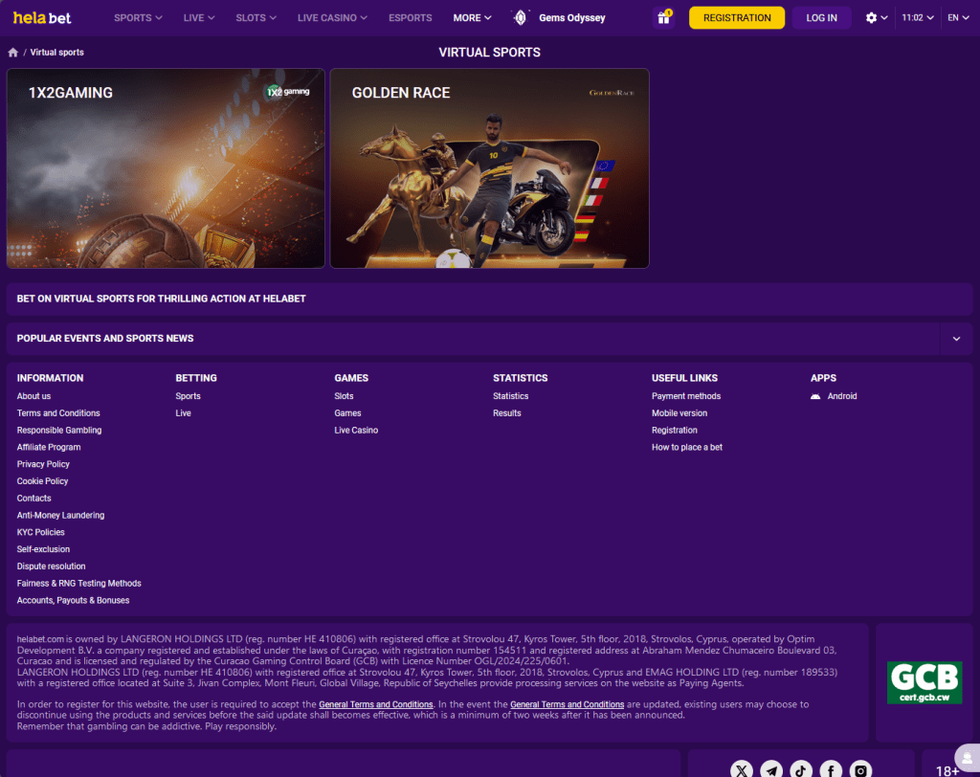Click the Android app icon
Viewport: 980px width, 777px height.
pyautogui.click(x=815, y=396)
